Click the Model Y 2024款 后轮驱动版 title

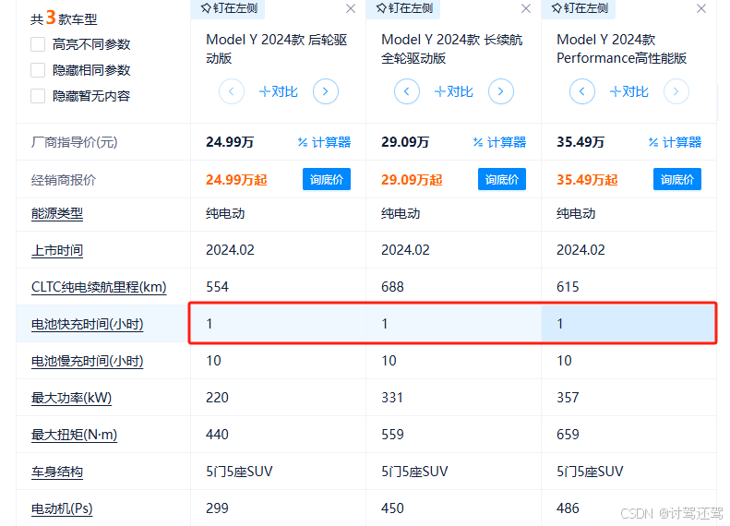(277, 49)
